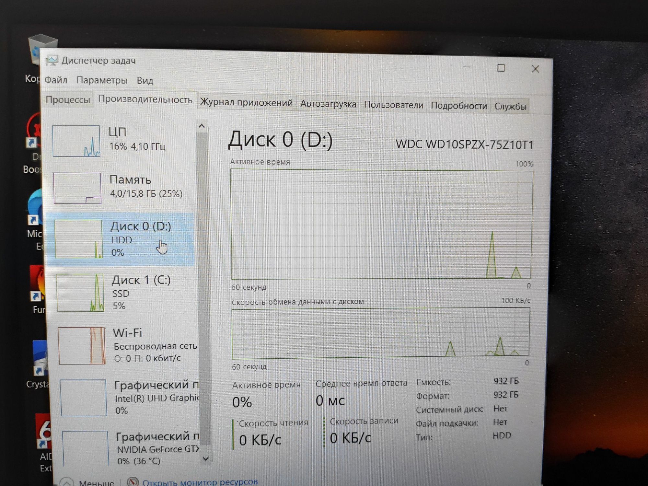Open the Пользователи tab
The width and height of the screenshot is (648, 486).
coord(394,105)
